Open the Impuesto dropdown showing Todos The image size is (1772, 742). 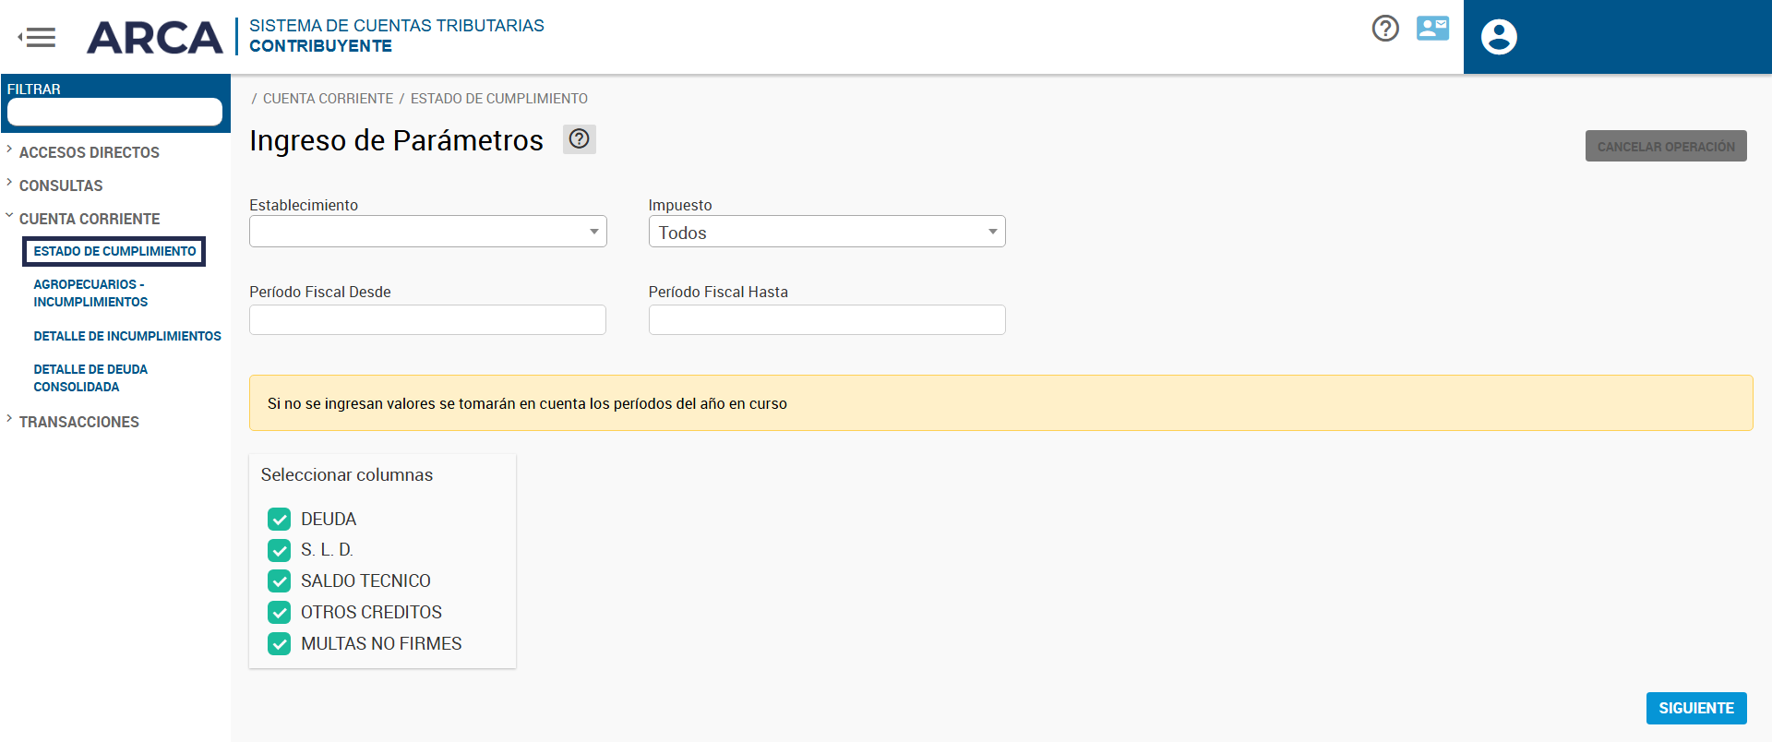[x=826, y=232]
